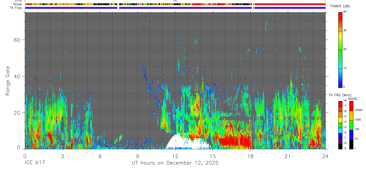
Task: Click the '100' noise scale value
Action: (x=357, y=129)
